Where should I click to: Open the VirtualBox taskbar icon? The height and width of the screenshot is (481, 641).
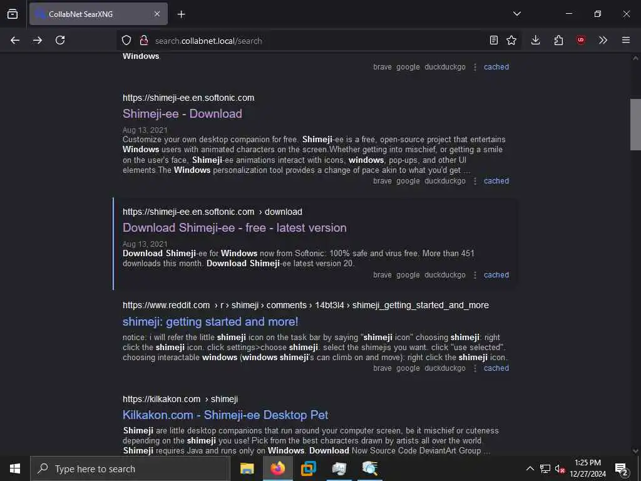pyautogui.click(x=308, y=468)
